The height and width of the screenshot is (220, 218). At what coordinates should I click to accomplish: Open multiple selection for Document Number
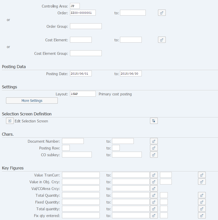(x=153, y=141)
